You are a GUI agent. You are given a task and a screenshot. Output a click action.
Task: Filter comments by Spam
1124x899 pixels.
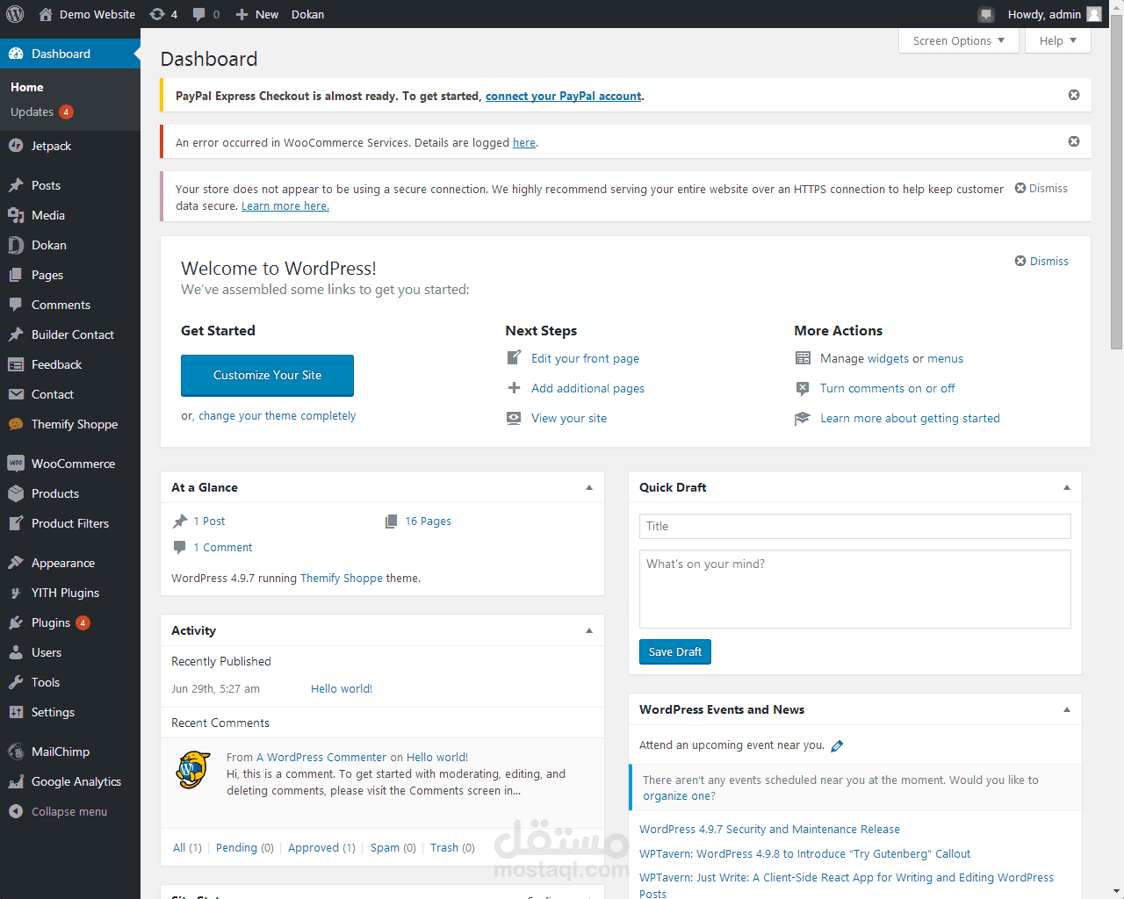[x=393, y=847]
